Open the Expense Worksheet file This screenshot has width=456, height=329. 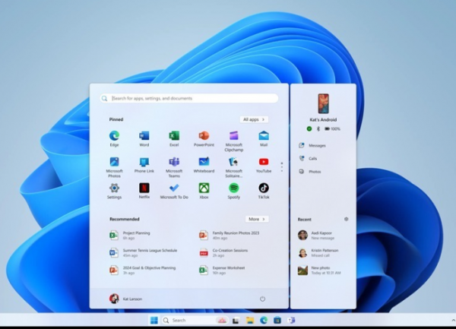(x=222, y=270)
